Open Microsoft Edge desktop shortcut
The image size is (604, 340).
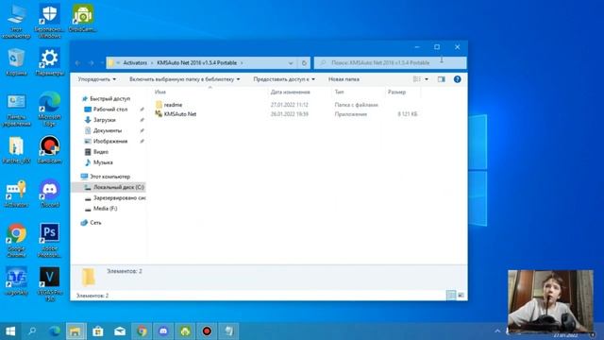[x=50, y=110]
